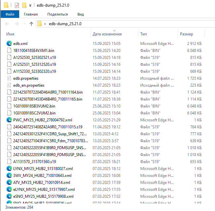Select the A1252530_525302521.s19 file icon
This screenshot has width=215, height=211.
[x=9, y=58]
